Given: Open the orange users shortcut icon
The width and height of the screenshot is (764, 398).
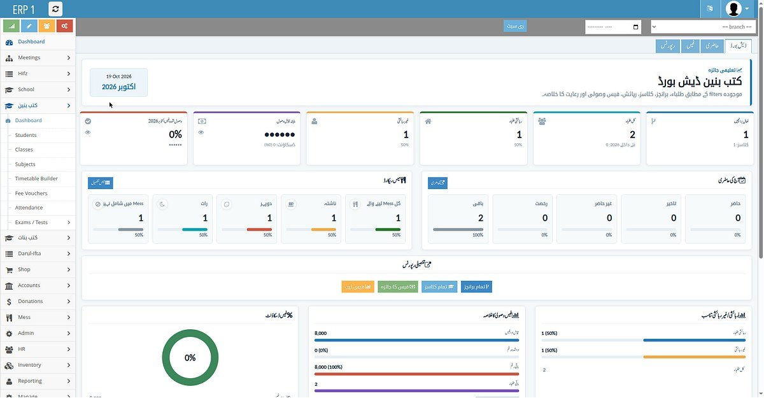Looking at the screenshot, I should 46,26.
